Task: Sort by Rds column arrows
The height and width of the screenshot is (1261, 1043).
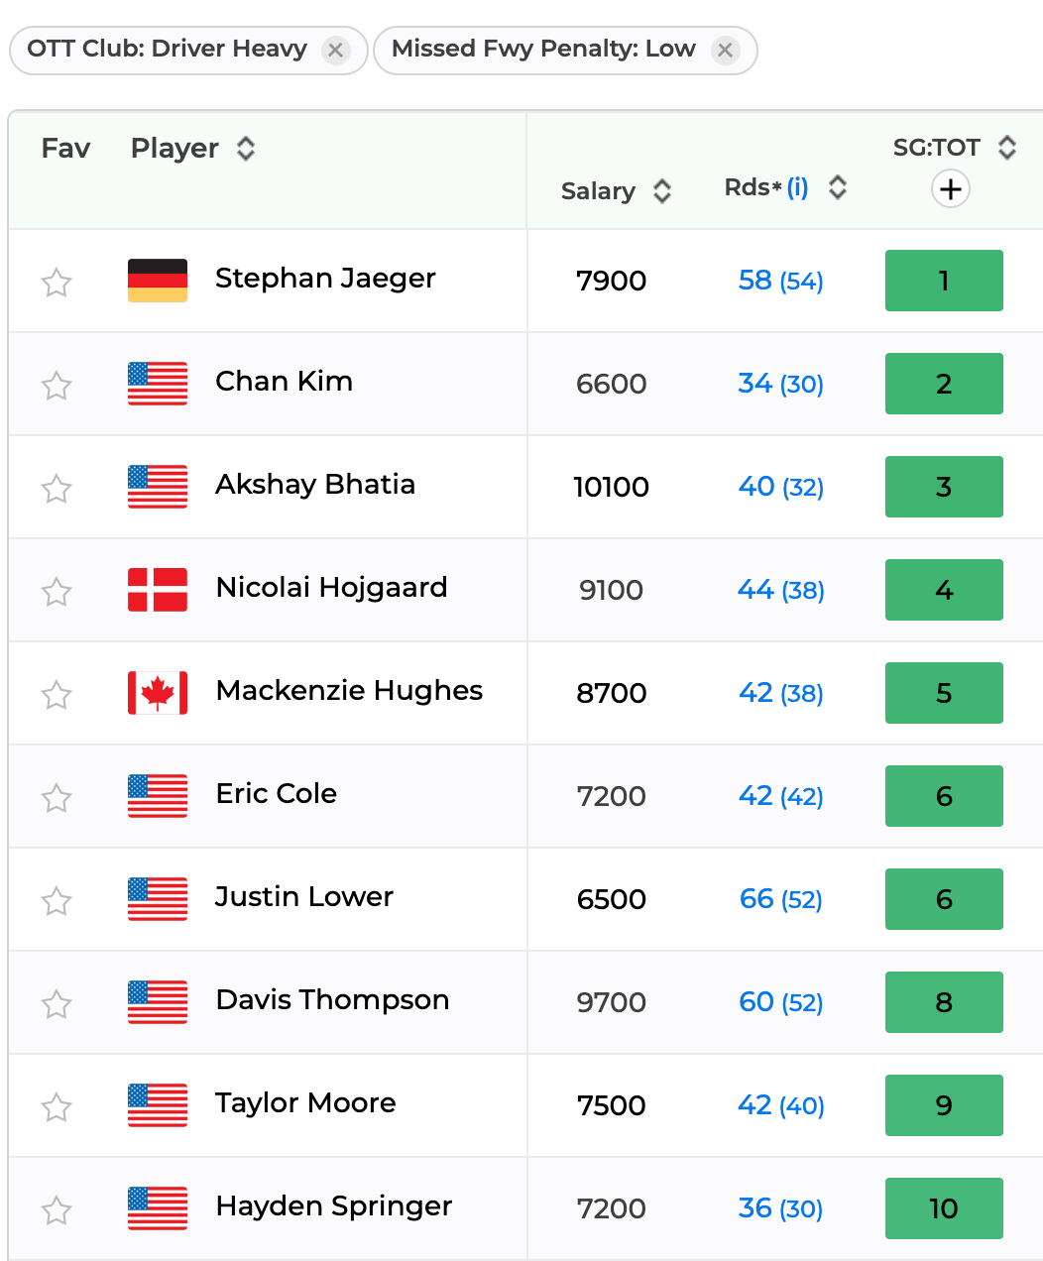Action: tap(838, 187)
